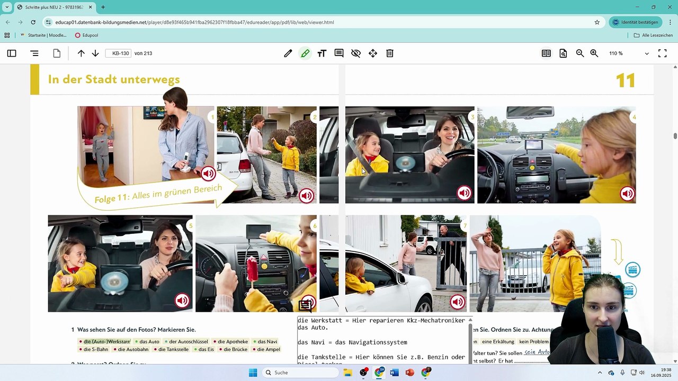This screenshot has width=678, height=381.
Task: Click the word 'die Ampel' in exercise 1
Action: click(269, 349)
